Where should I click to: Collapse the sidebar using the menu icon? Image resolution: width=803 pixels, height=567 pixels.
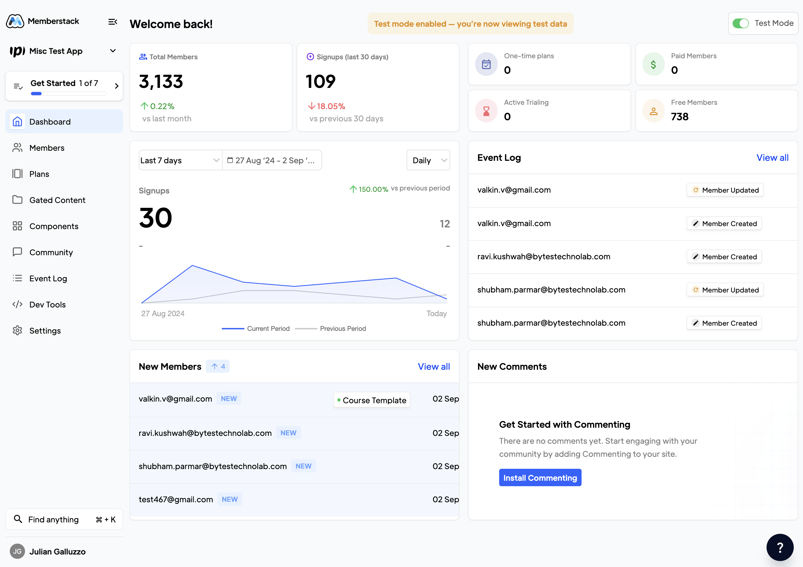(112, 22)
